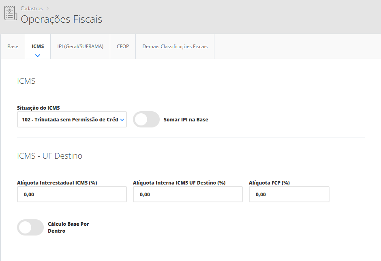
Task: Switch to the Base tab
Action: (13, 47)
